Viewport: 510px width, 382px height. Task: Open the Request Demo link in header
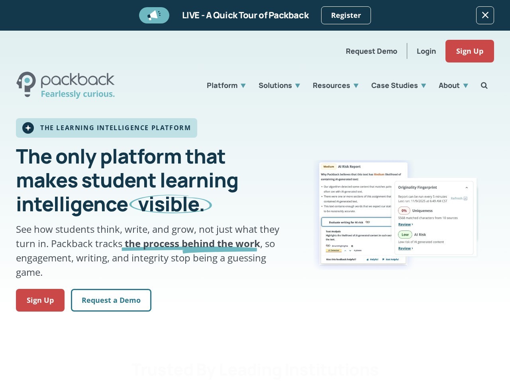tap(371, 51)
